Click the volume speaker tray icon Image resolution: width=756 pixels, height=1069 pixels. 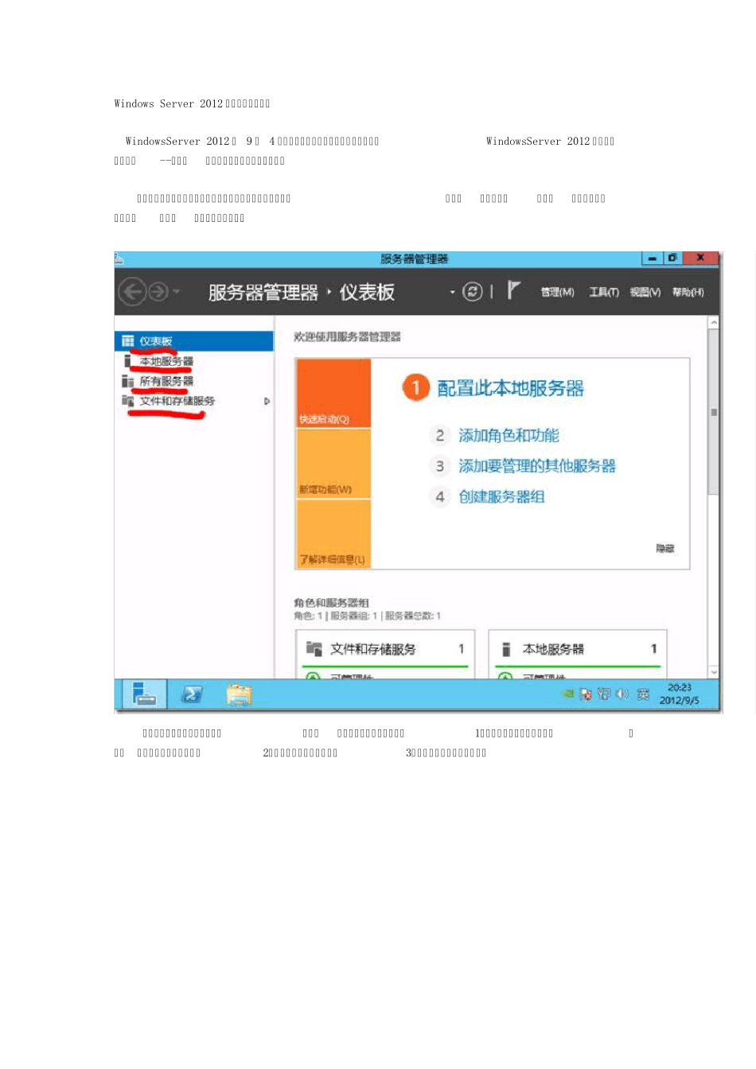pos(622,694)
